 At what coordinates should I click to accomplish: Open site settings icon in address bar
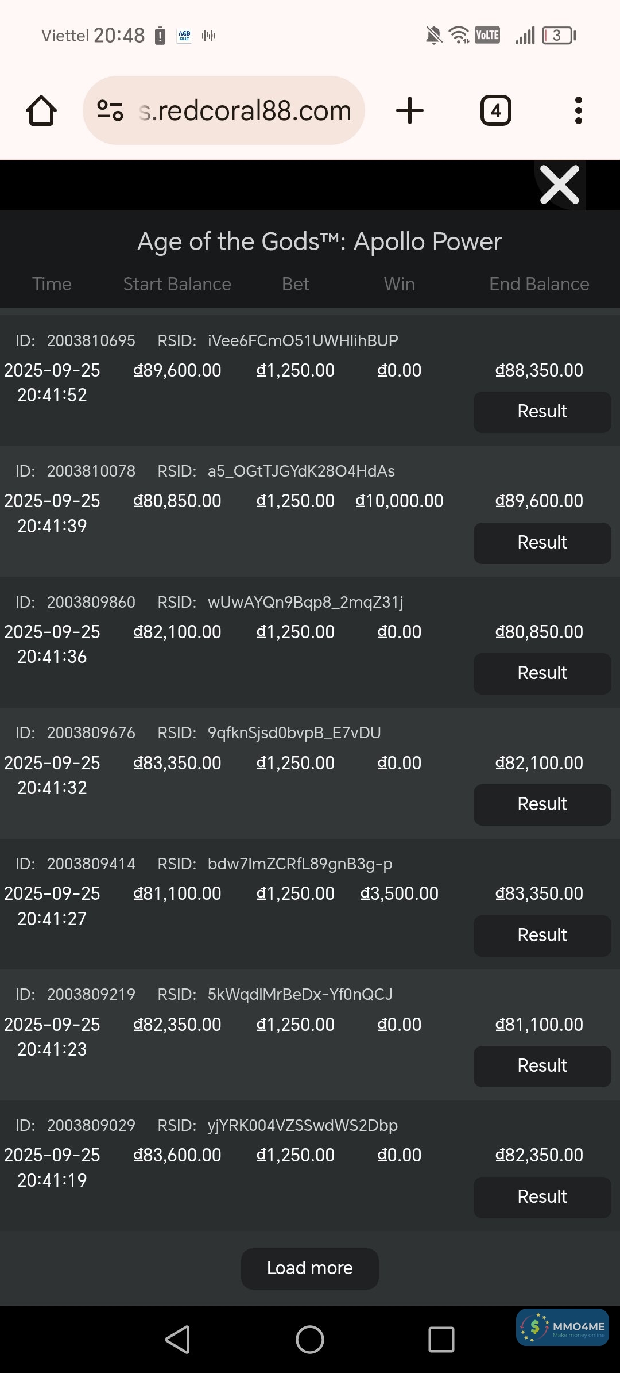[110, 110]
